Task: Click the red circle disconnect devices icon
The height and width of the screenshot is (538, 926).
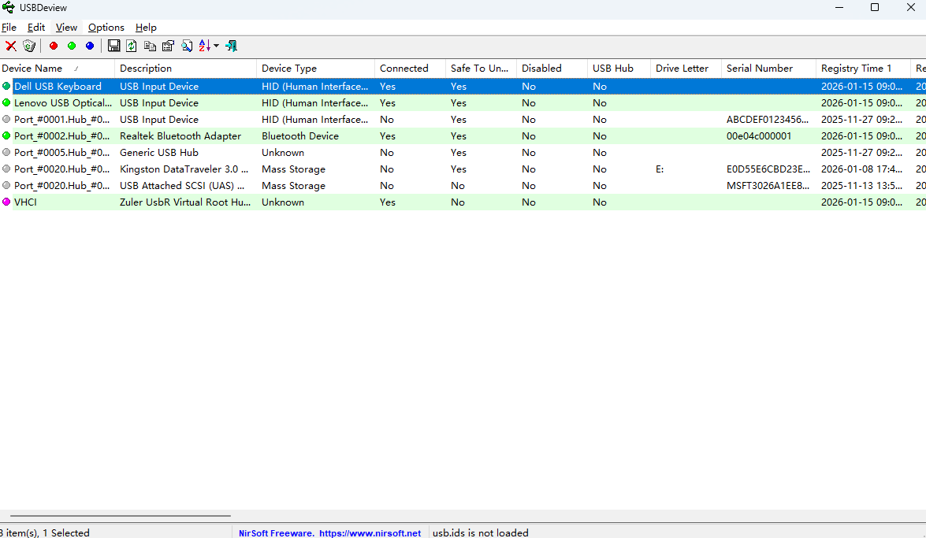Action: pyautogui.click(x=54, y=46)
